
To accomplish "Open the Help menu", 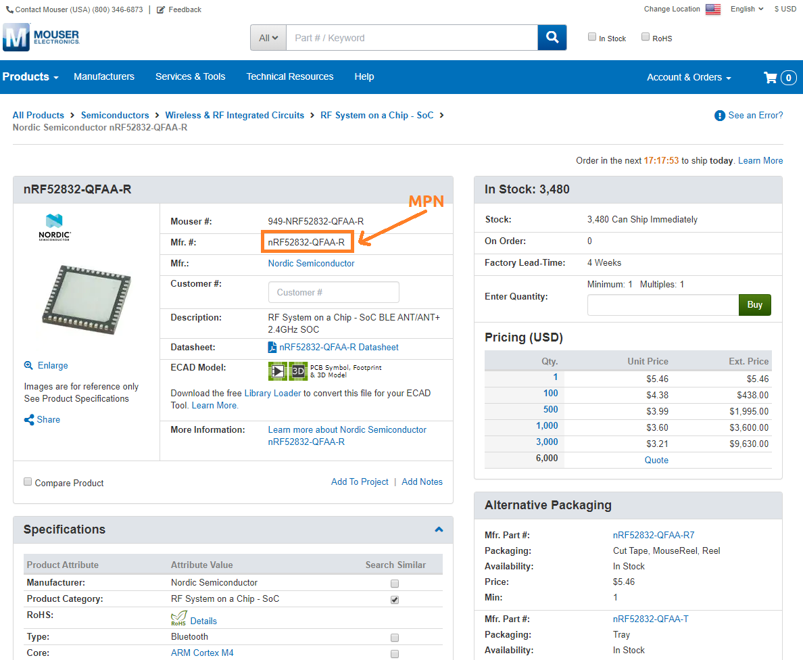I will click(x=364, y=77).
